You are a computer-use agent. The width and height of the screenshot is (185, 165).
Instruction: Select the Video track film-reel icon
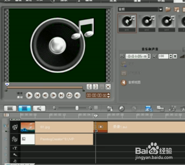pyautogui.click(x=15, y=127)
